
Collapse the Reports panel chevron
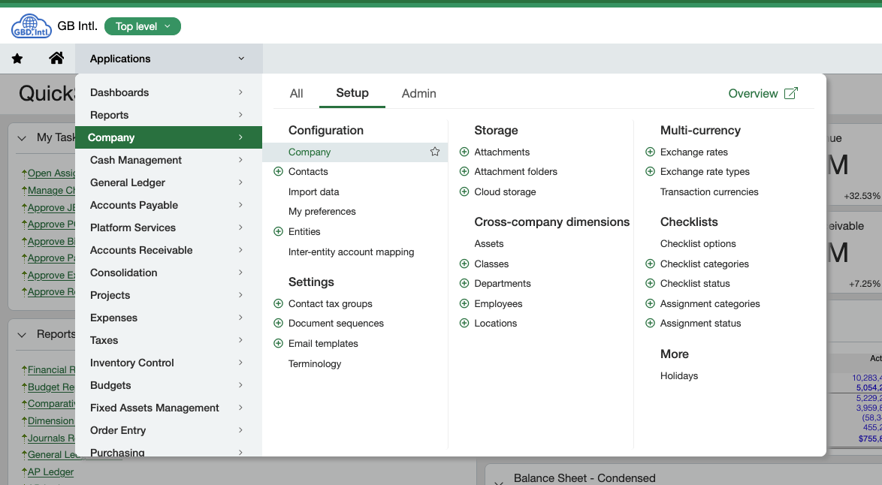coord(22,334)
